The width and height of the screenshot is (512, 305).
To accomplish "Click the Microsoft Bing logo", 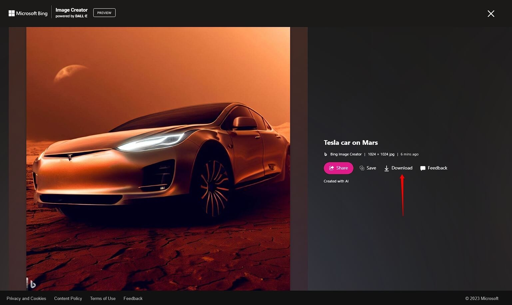I will pyautogui.click(x=28, y=13).
